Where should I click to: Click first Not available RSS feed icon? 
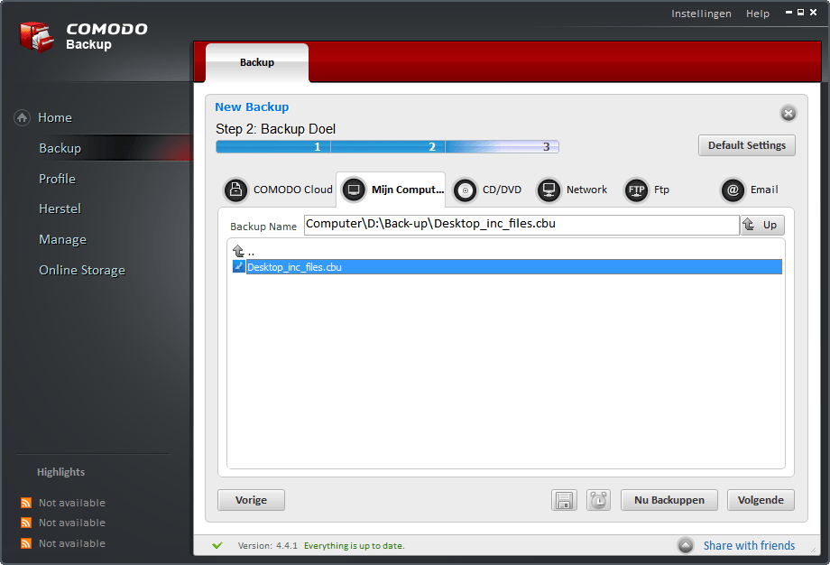[x=26, y=503]
